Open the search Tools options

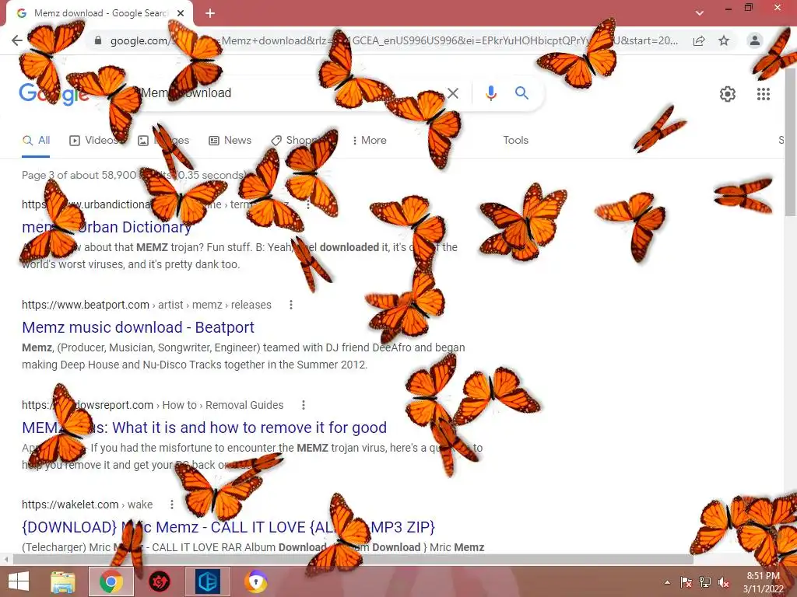click(515, 140)
